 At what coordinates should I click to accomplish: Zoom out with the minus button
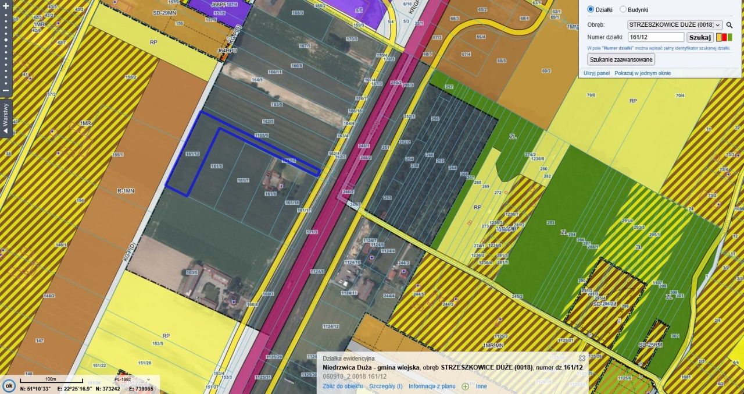click(6, 90)
